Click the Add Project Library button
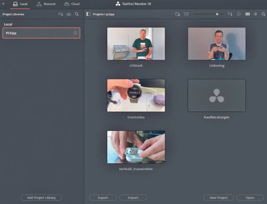Viewport: 267px width, 204px height. click(x=41, y=198)
